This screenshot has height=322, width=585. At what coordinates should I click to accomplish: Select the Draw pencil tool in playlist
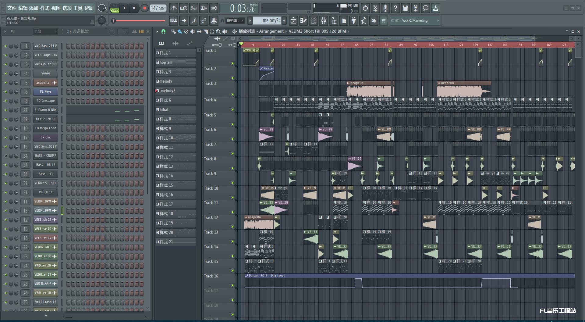[x=173, y=31]
